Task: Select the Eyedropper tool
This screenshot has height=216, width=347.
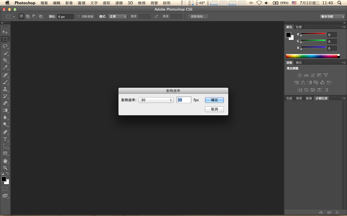Action: 5,67
